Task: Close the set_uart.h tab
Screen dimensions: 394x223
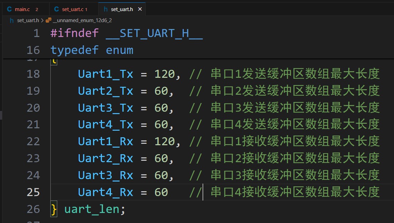Action: (x=140, y=9)
